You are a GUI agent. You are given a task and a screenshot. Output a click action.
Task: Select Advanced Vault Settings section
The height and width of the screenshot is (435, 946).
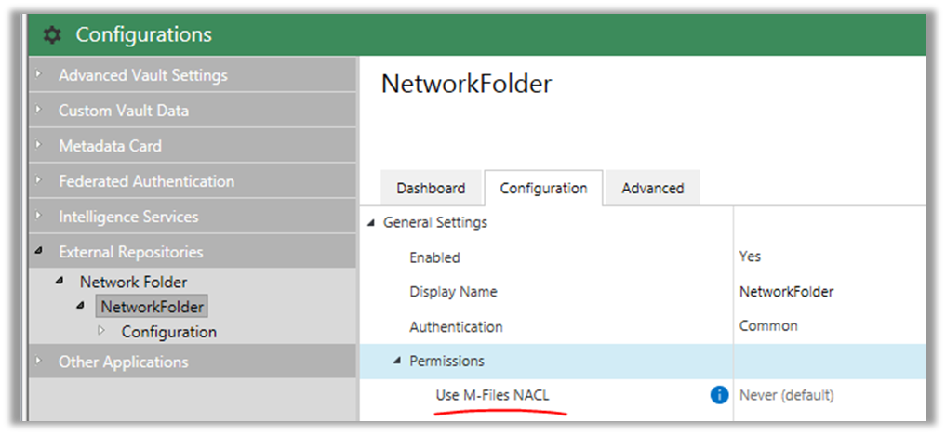point(192,75)
